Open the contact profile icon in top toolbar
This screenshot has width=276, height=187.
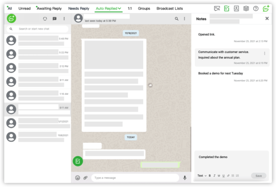click(236, 8)
